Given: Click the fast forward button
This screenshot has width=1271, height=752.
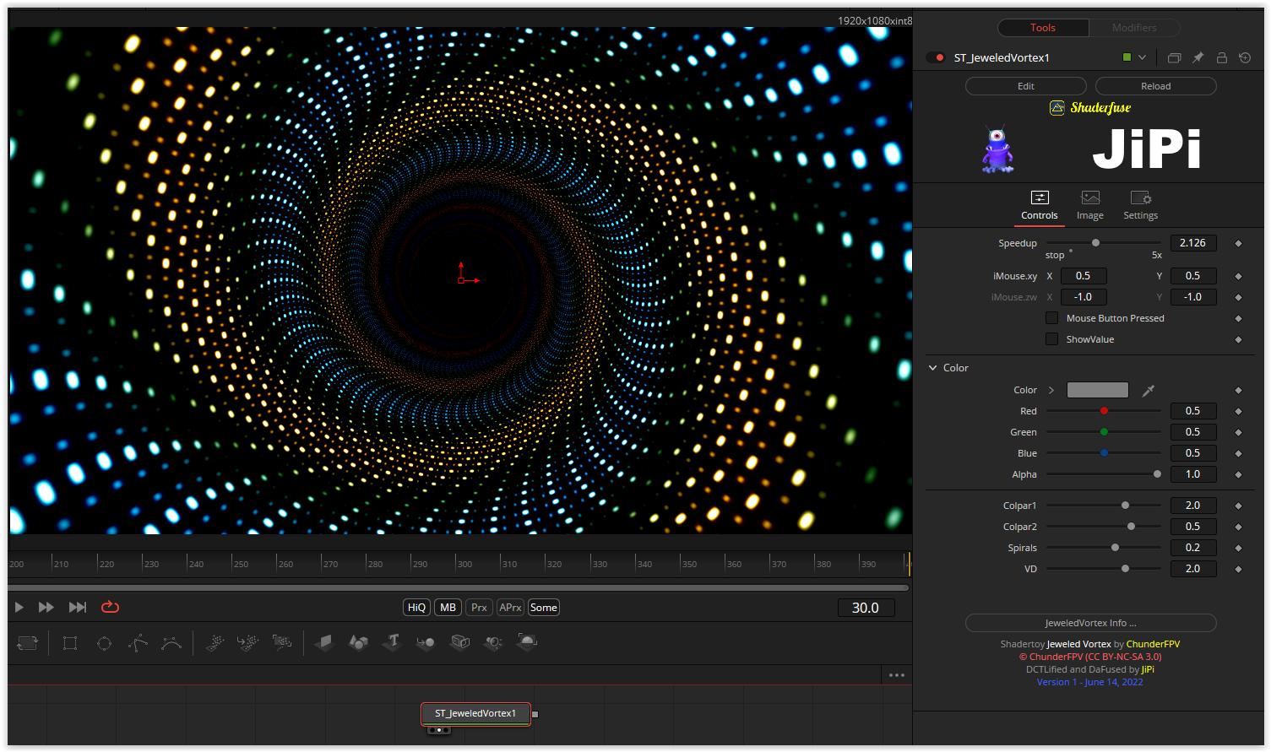Looking at the screenshot, I should pos(46,607).
